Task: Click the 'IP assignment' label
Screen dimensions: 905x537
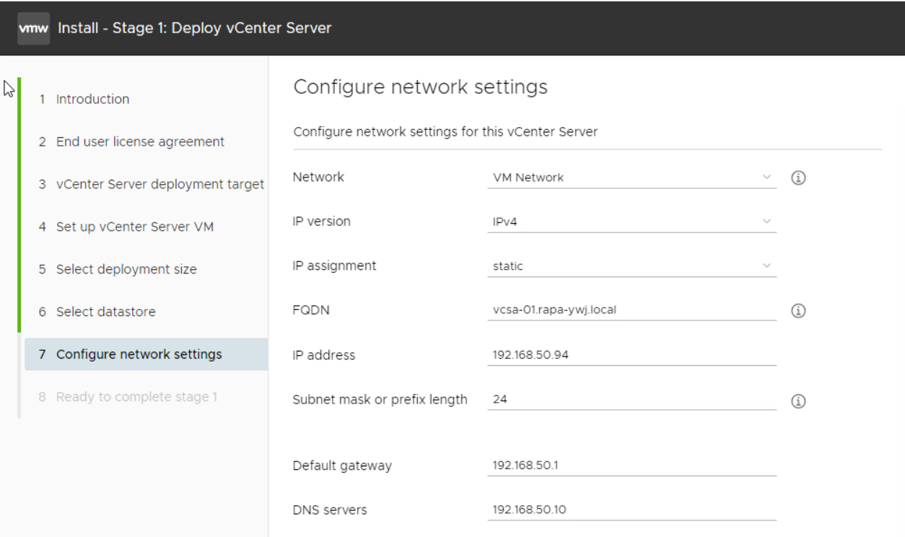Action: click(x=334, y=266)
